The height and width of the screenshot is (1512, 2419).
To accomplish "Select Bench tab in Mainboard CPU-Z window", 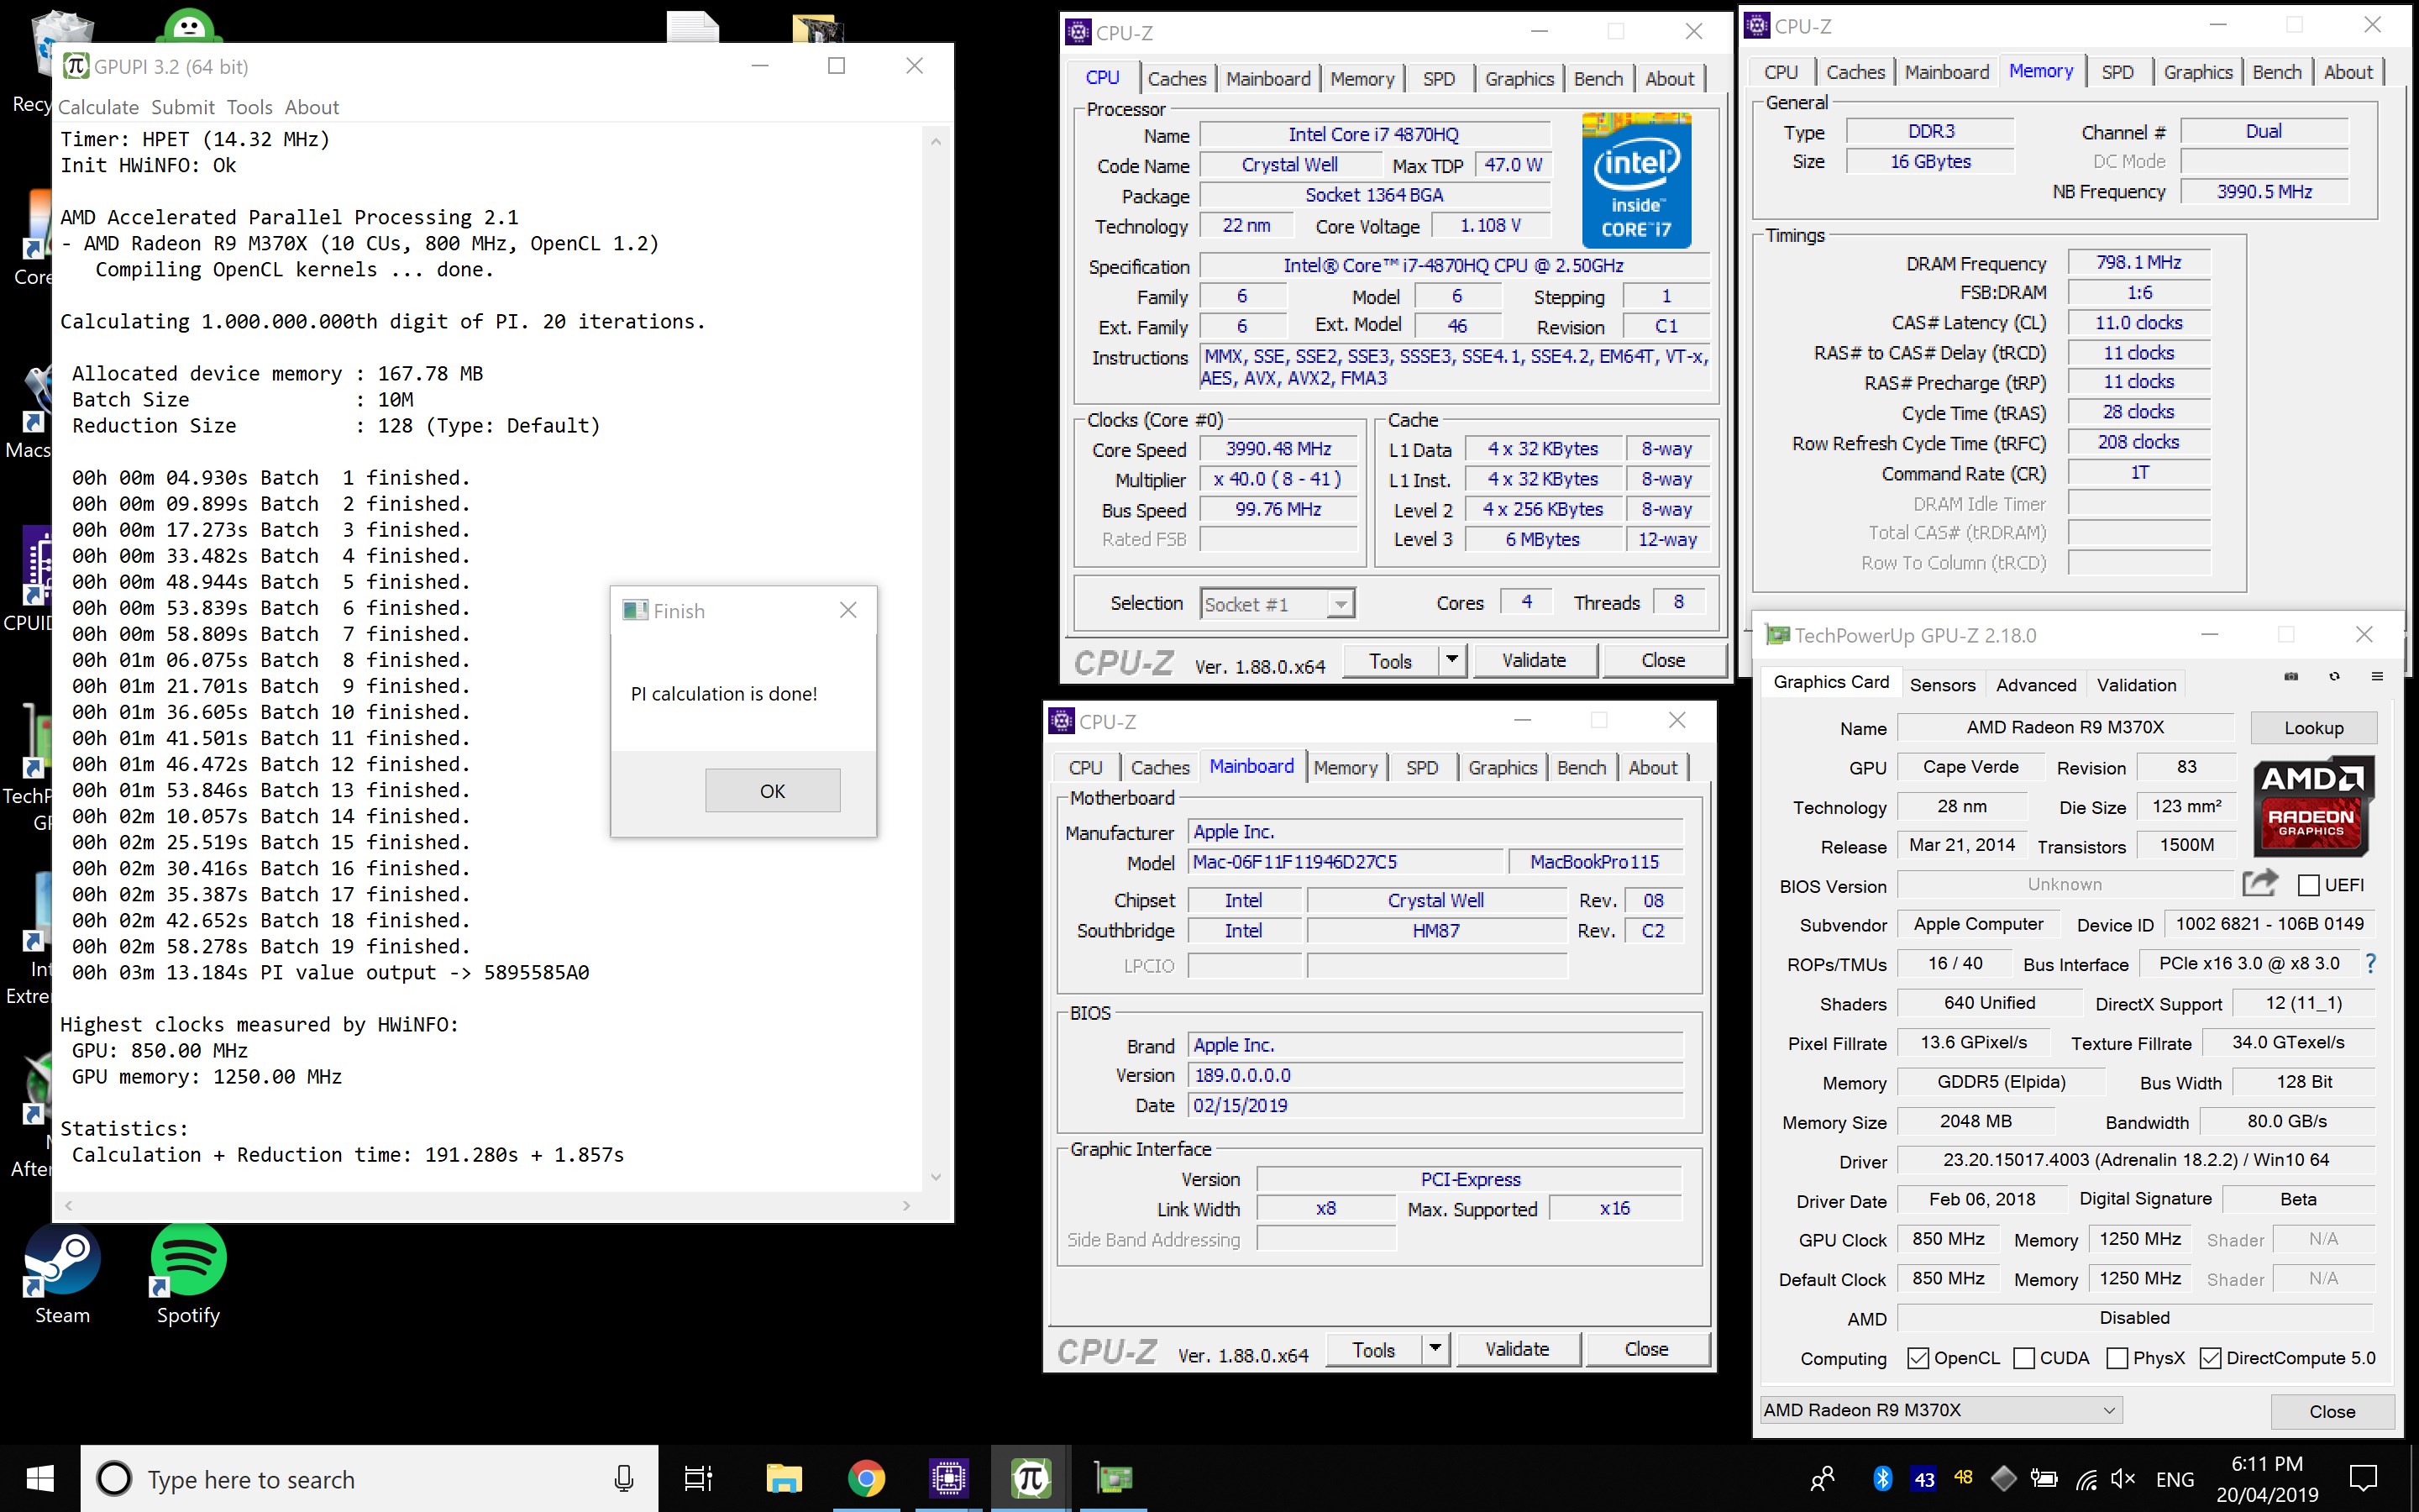I will (1582, 767).
